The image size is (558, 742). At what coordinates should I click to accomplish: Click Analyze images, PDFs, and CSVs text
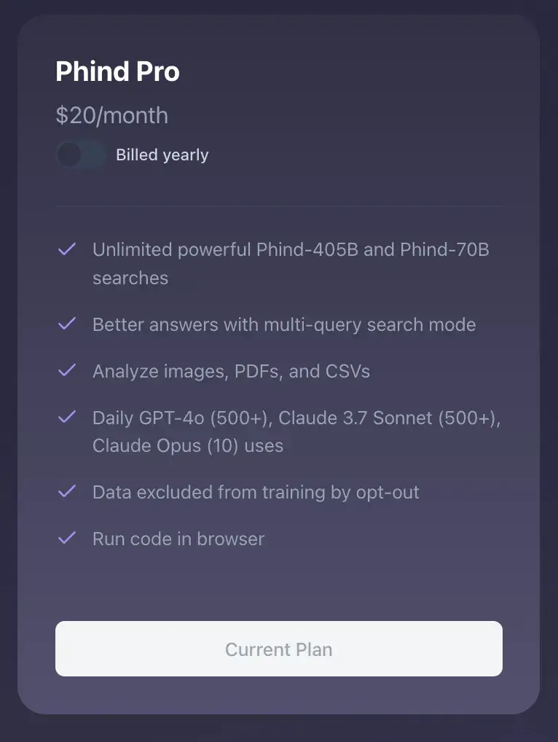231,372
